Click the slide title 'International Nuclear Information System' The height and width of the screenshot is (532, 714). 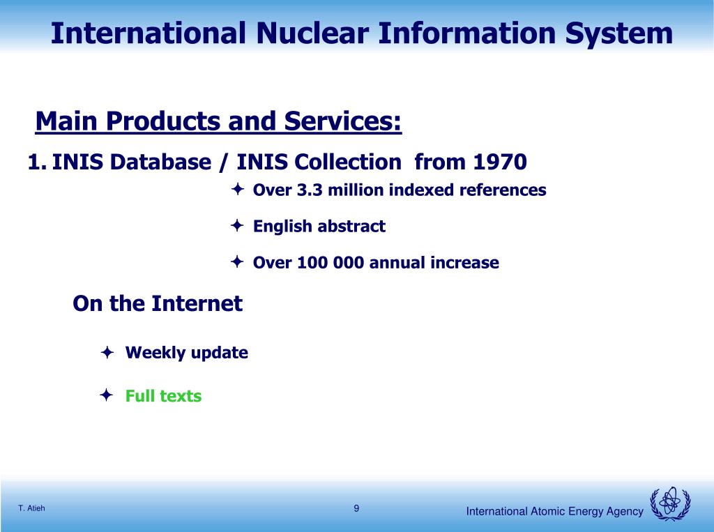362,33
